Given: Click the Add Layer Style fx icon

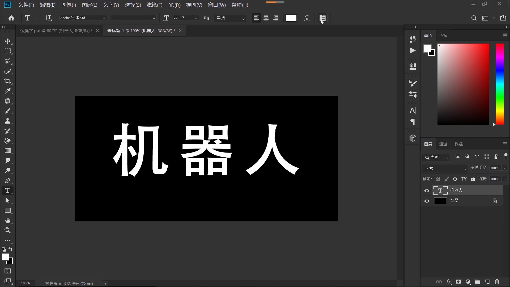Looking at the screenshot, I should click(x=449, y=282).
